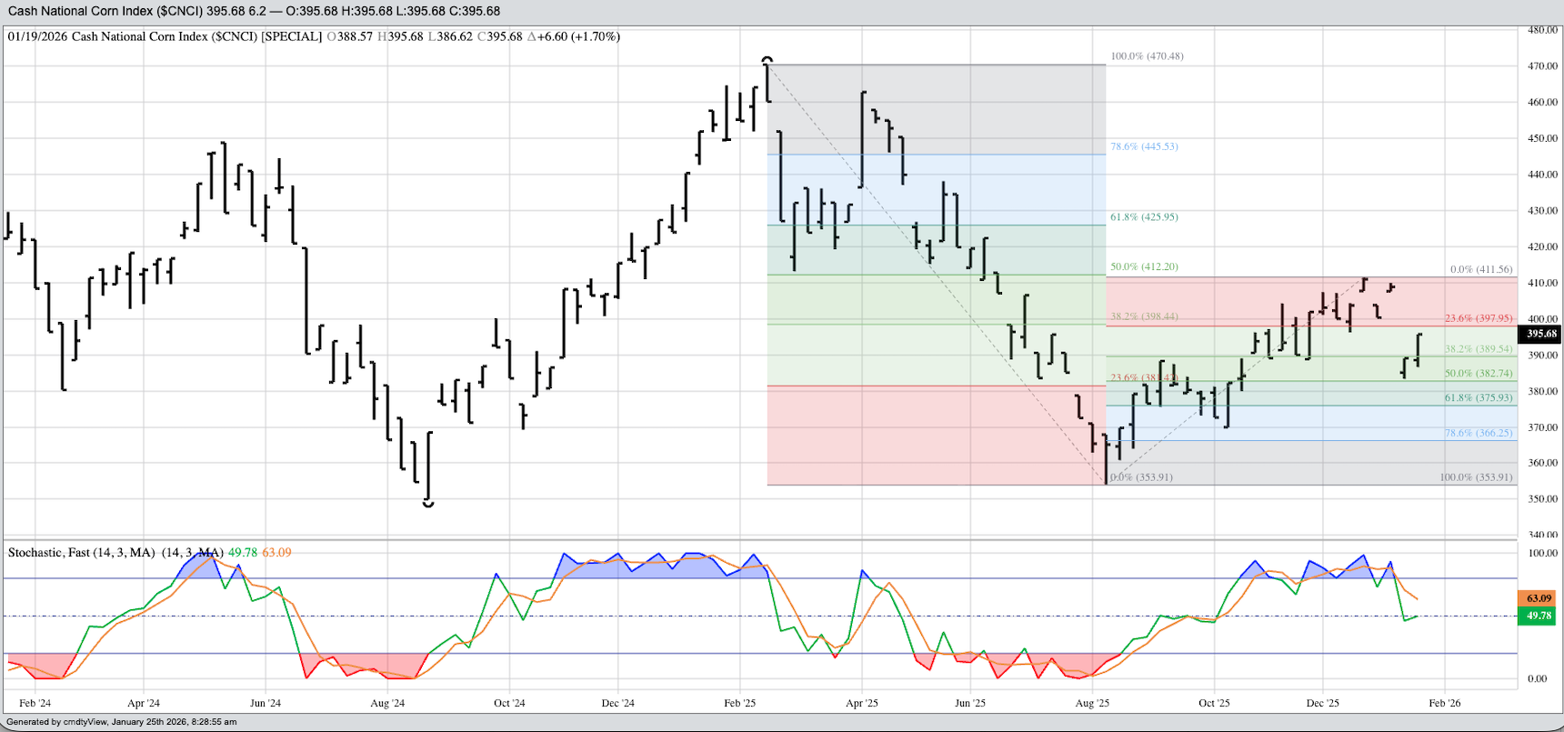The height and width of the screenshot is (732, 1564).
Task: Click the 50.0% (412.20) retracement label
Action: (1144, 267)
